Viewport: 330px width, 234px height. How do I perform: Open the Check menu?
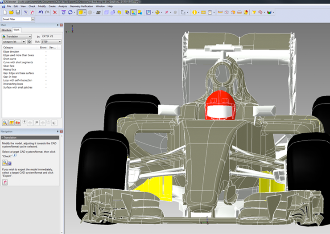point(32,6)
